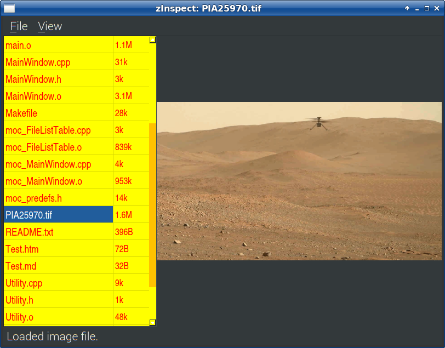
Task: Select moc_predefs.h file
Action: [59, 198]
